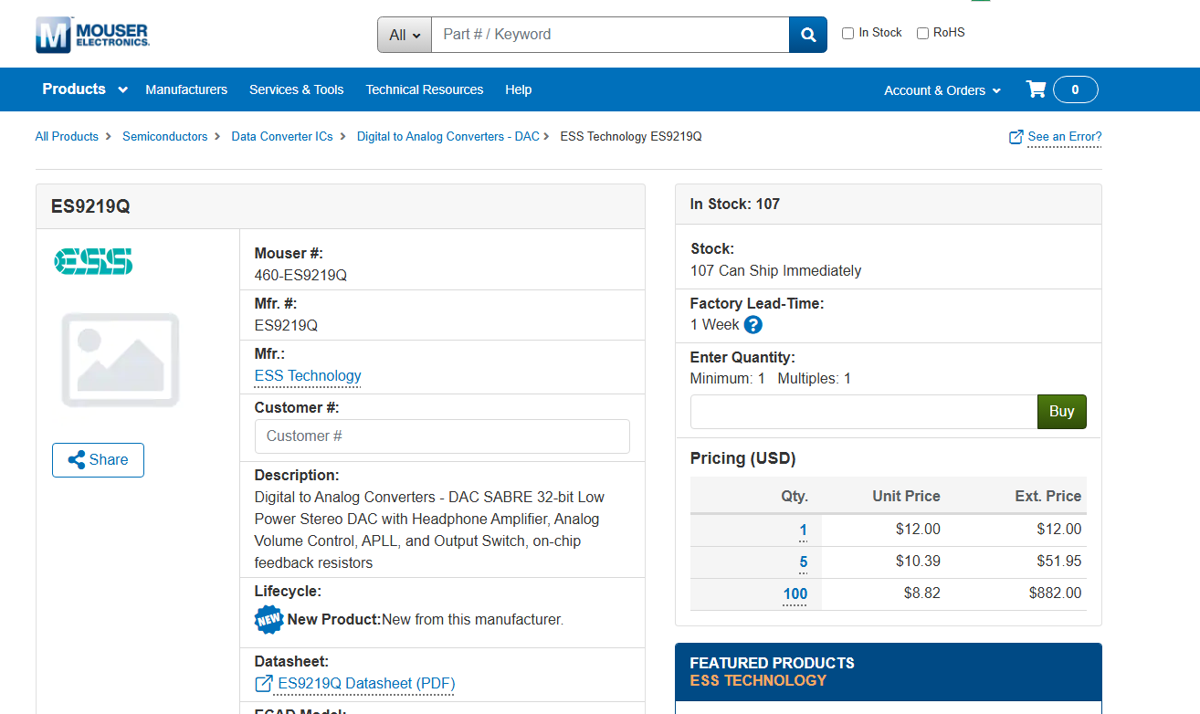Image resolution: width=1200 pixels, height=714 pixels.
Task: Click the ES9219Q product title heading
Action: pos(90,206)
